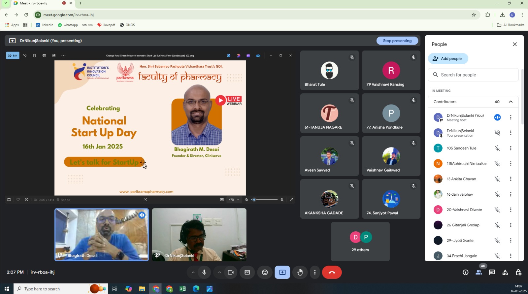Collapse the Contributors section
Viewport: 528px width, 294px height.
[x=511, y=102]
